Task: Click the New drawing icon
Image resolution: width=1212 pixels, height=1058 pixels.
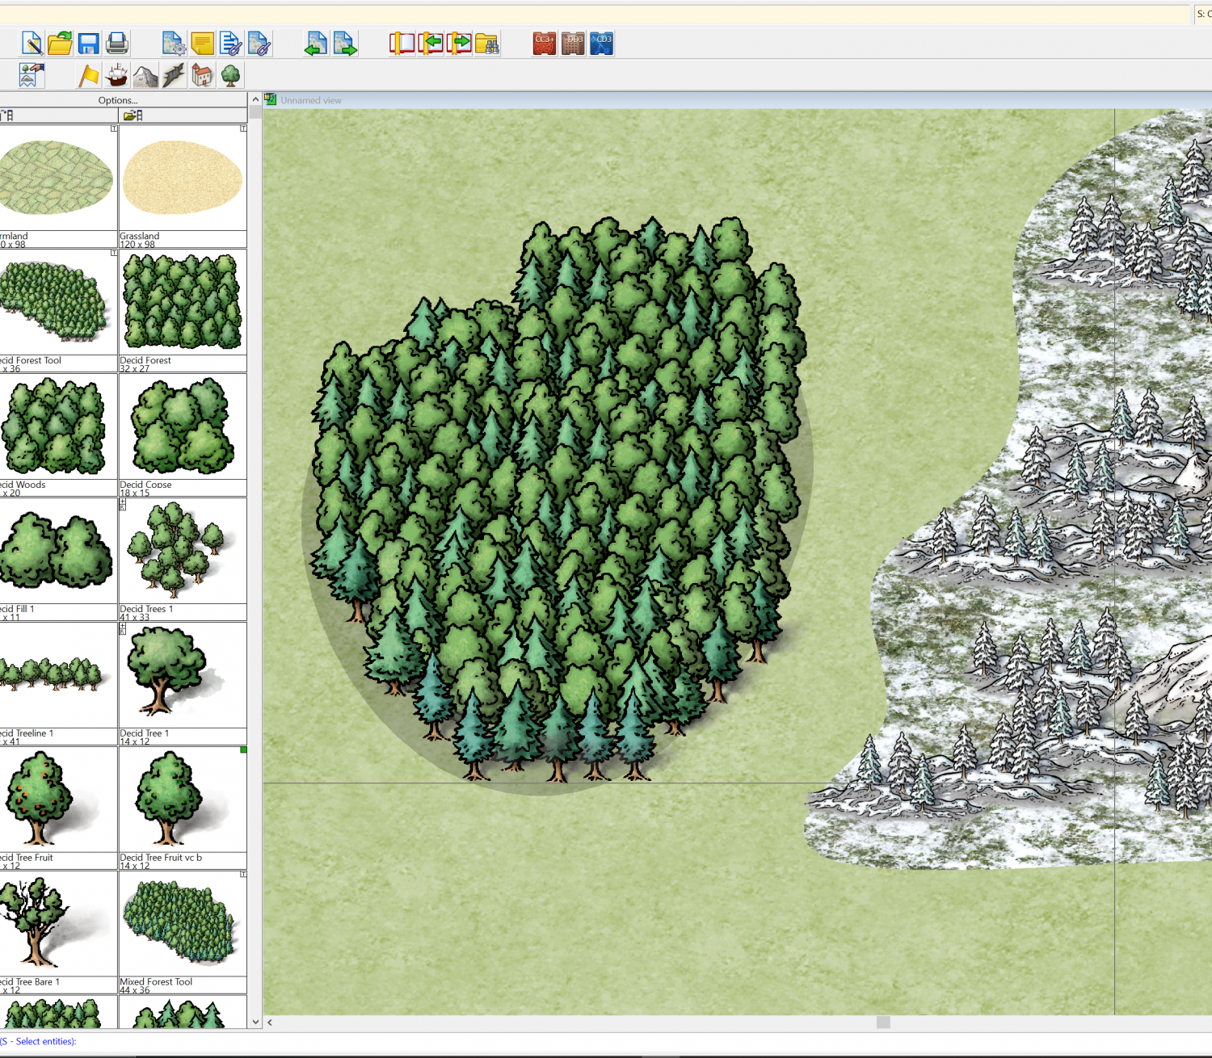Action: pos(32,44)
